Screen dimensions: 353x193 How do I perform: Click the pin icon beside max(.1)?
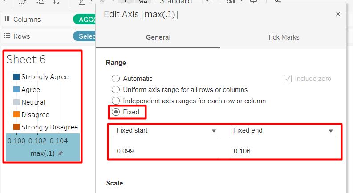[61, 153]
